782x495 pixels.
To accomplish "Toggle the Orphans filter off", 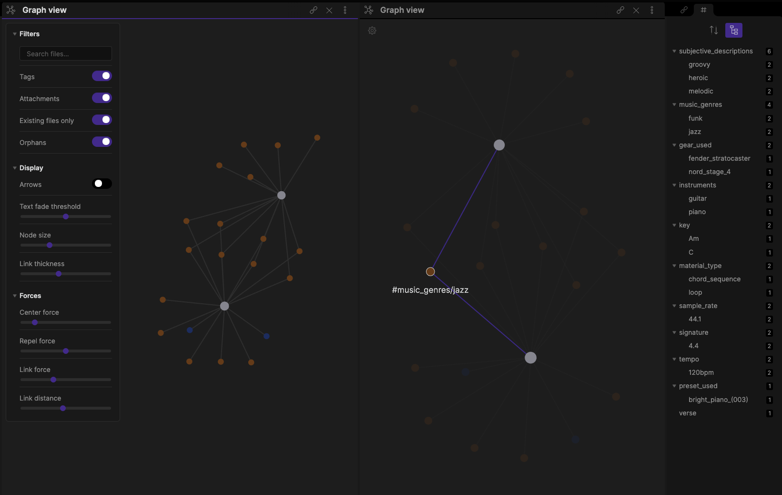I will tap(102, 142).
